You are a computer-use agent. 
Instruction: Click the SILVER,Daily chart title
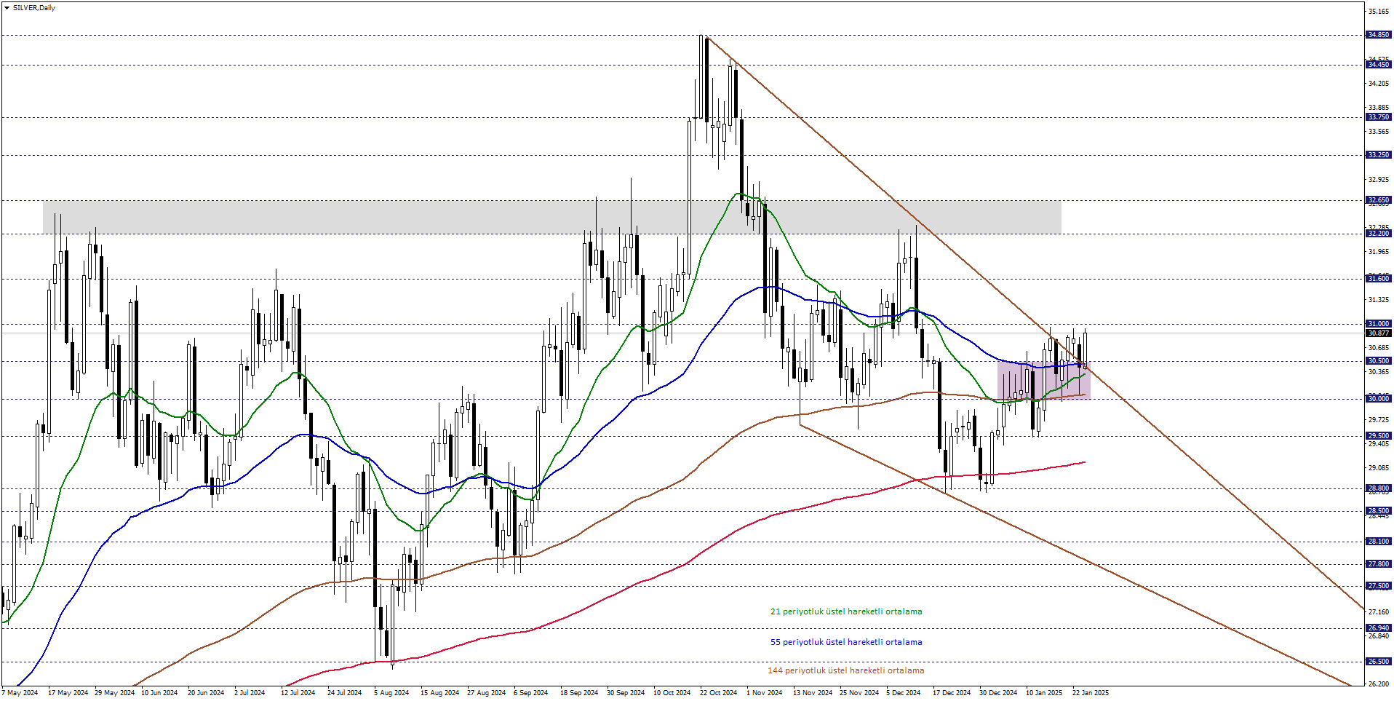34,8
